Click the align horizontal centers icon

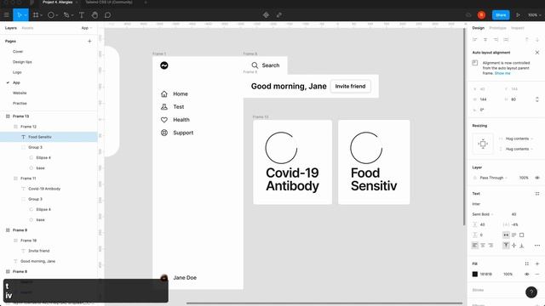(485, 40)
